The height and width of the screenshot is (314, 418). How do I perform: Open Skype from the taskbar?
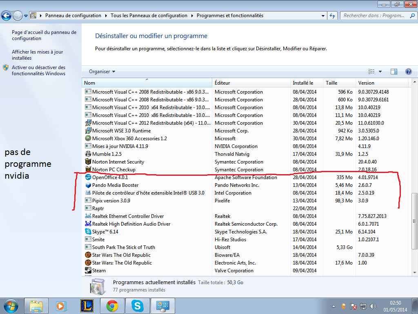tap(138, 306)
